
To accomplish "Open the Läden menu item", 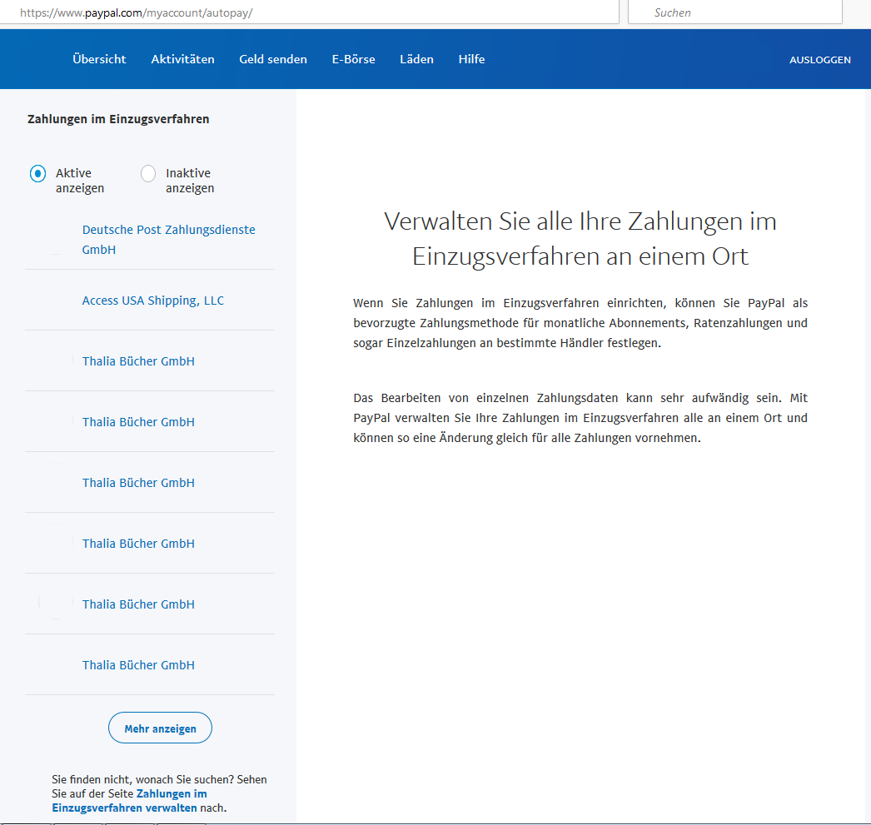I will pos(416,59).
